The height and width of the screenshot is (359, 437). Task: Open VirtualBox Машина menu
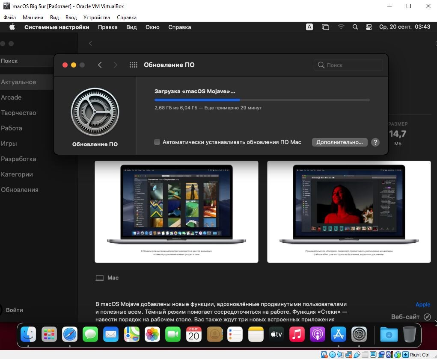33,17
